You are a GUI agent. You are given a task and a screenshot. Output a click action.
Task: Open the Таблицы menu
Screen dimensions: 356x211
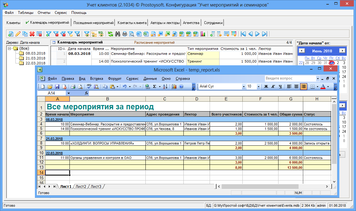click(x=26, y=13)
